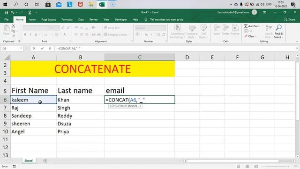Align text right in cell
Image resolution: width=300 pixels, height=169 pixels.
tap(87, 35)
